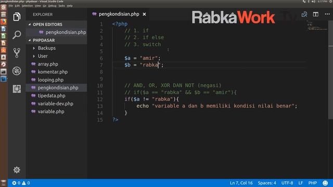Open the File menu
Screen dimensions: 333x187
11,6
